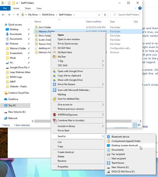Open Network in navigation pane
This screenshot has width=158, height=177.
[13, 118]
